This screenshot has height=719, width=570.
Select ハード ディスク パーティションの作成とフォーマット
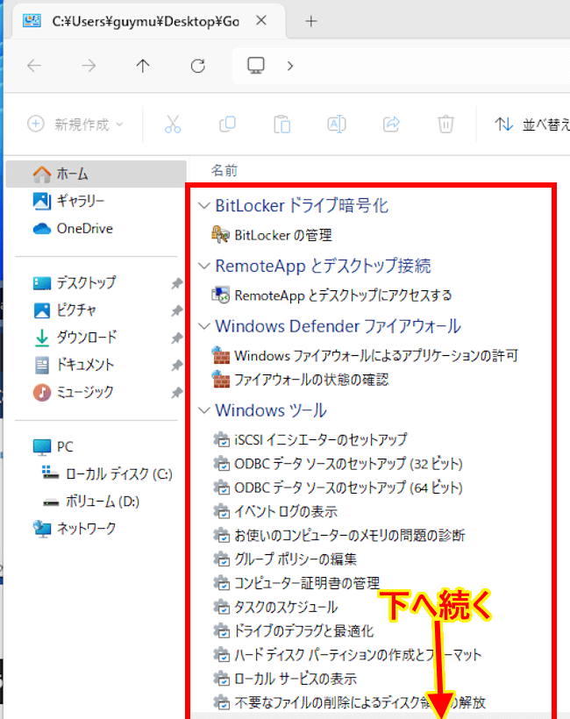click(348, 655)
